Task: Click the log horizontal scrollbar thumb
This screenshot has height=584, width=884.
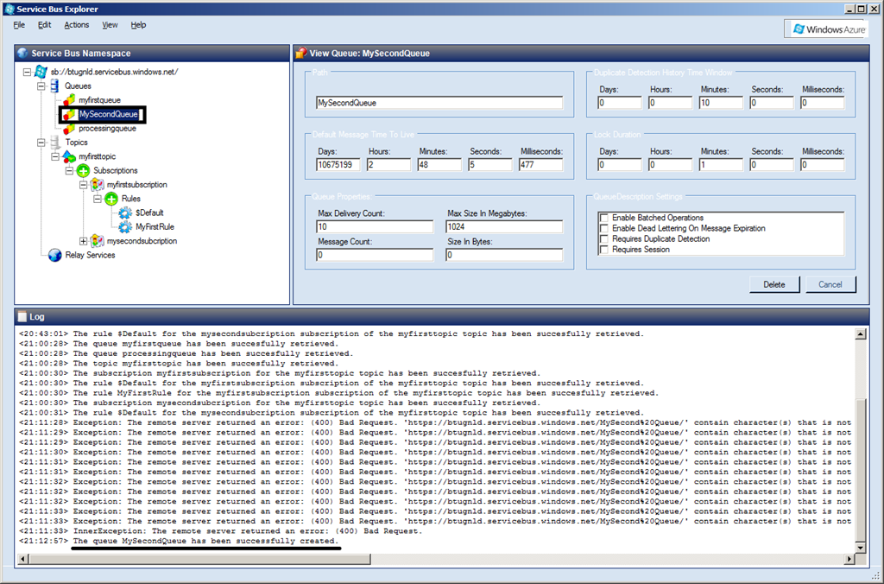Action: coord(199,559)
